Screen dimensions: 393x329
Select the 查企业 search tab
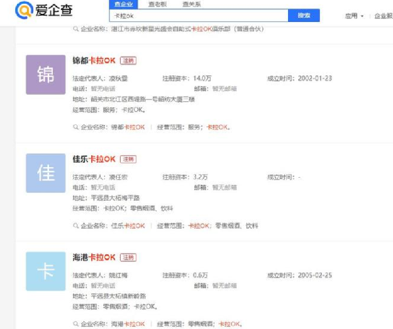(124, 4)
